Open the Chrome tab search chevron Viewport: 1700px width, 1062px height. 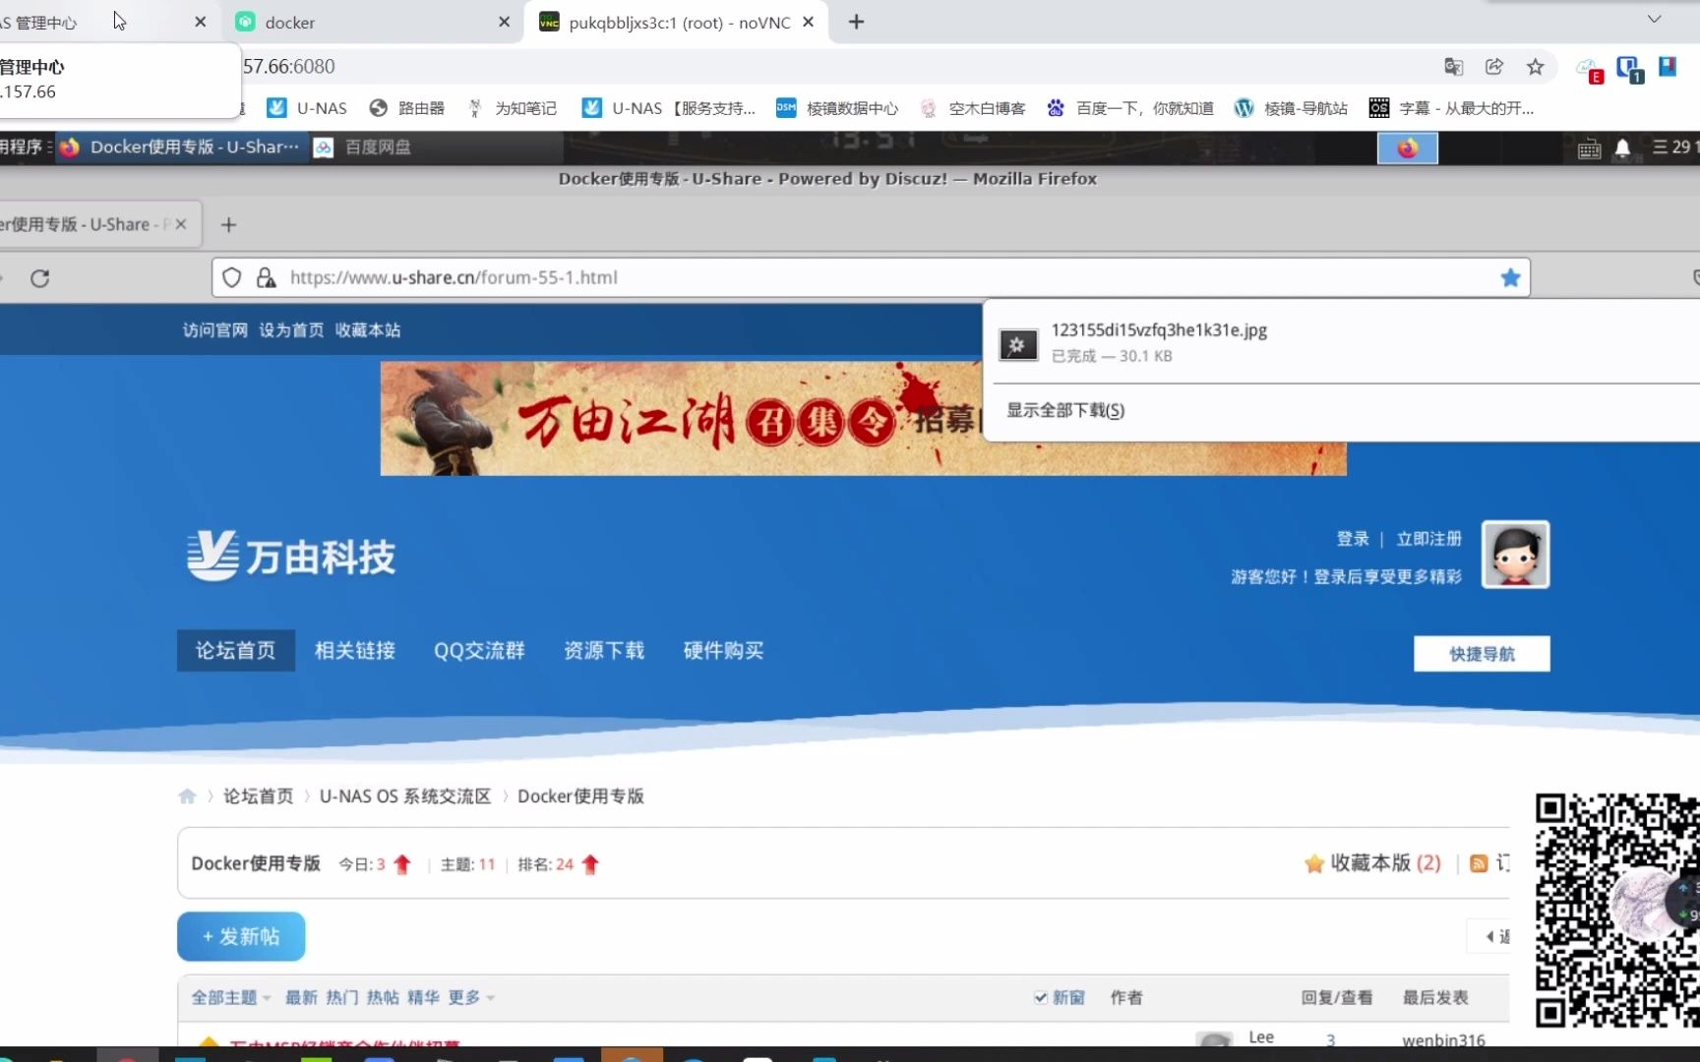(1654, 19)
